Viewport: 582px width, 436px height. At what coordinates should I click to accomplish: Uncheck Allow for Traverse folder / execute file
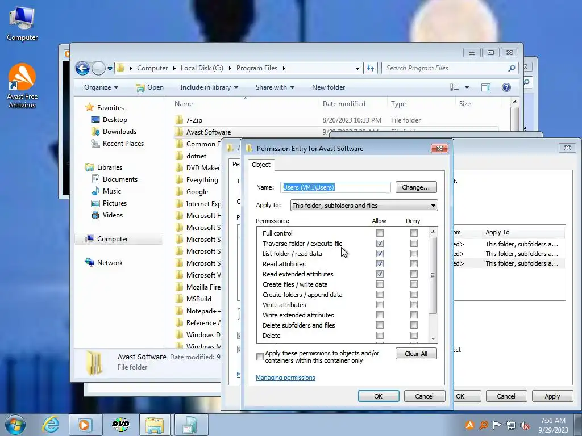[380, 244]
